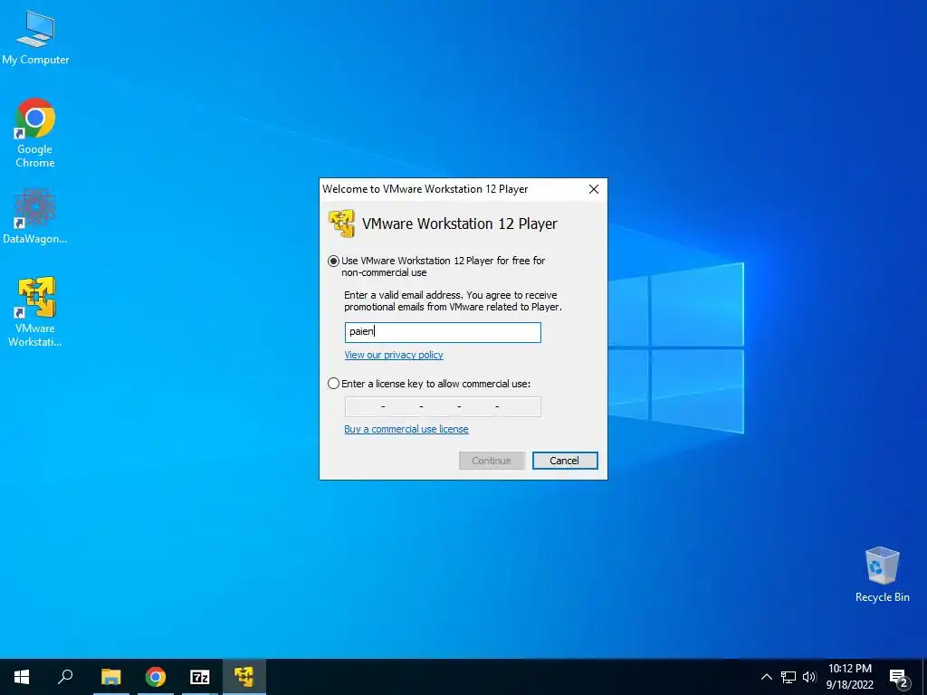Open network status tray icon

point(788,677)
